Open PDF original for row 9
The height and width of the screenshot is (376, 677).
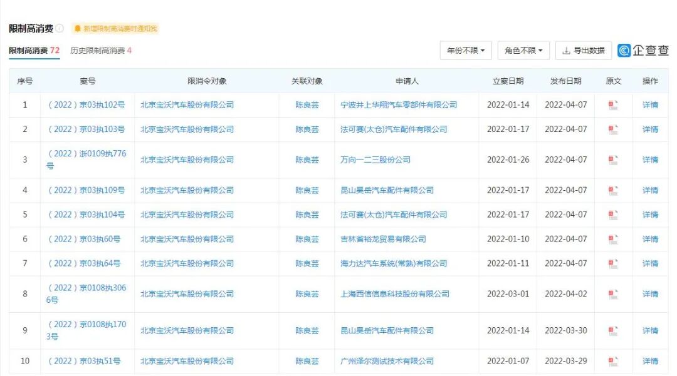(613, 331)
